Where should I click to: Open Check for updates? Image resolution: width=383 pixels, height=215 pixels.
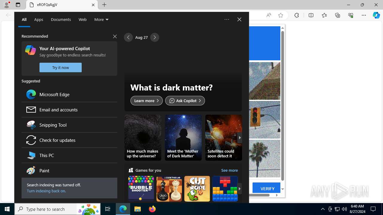(69, 140)
